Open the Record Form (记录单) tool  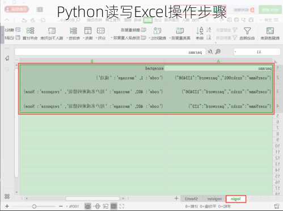pyautogui.click(x=12, y=37)
